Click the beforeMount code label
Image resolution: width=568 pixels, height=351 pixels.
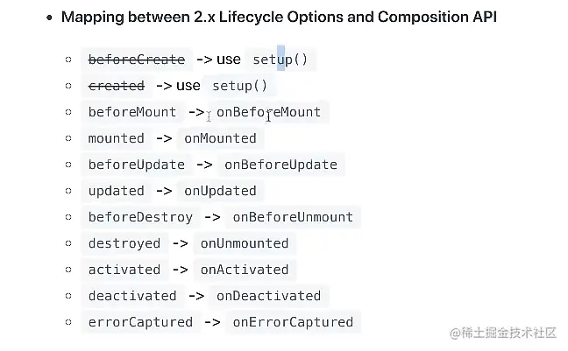pyautogui.click(x=132, y=112)
